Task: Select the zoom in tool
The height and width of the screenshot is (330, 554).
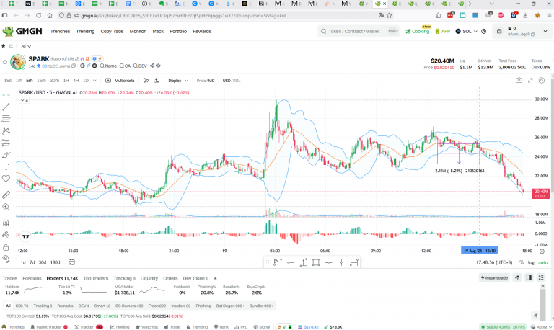Action: (6, 207)
